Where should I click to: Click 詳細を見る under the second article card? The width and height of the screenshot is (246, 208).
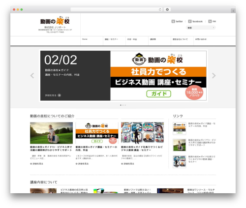82,164
